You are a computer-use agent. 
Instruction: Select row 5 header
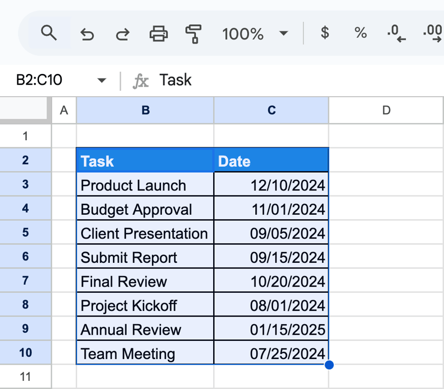25,232
